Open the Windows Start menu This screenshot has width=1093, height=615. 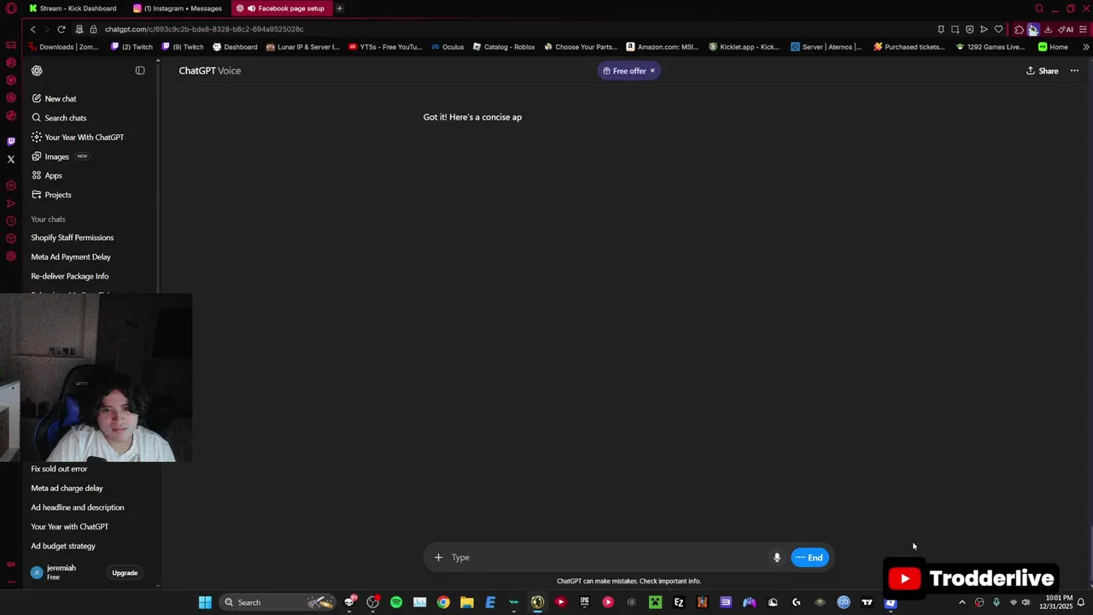pos(205,602)
